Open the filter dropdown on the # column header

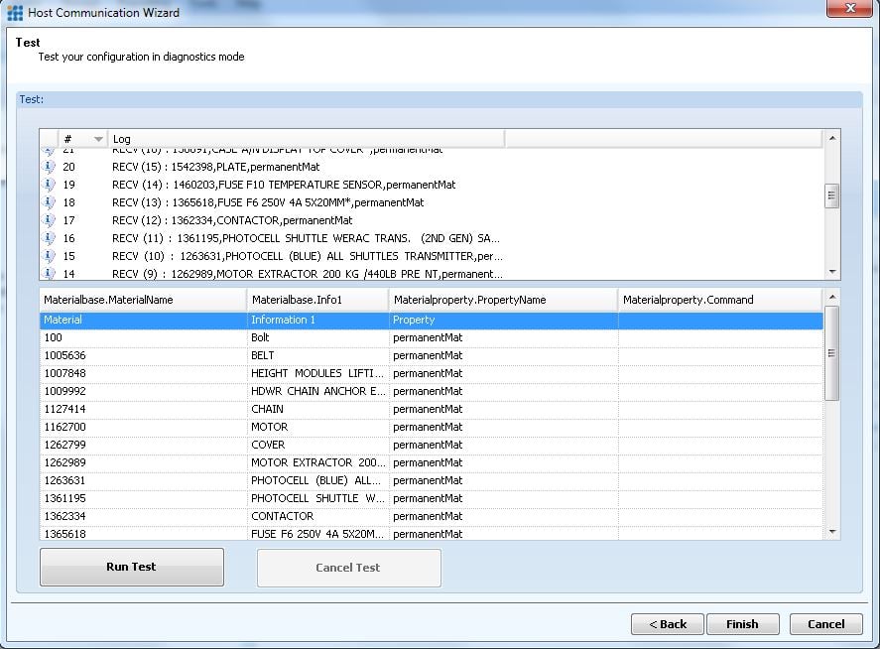click(x=97, y=139)
